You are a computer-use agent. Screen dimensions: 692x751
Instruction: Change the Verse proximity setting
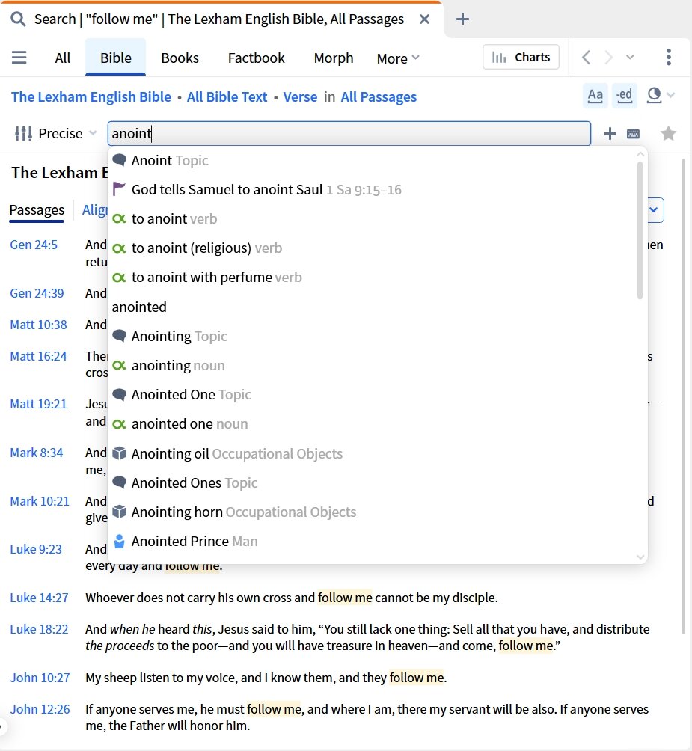click(x=300, y=96)
